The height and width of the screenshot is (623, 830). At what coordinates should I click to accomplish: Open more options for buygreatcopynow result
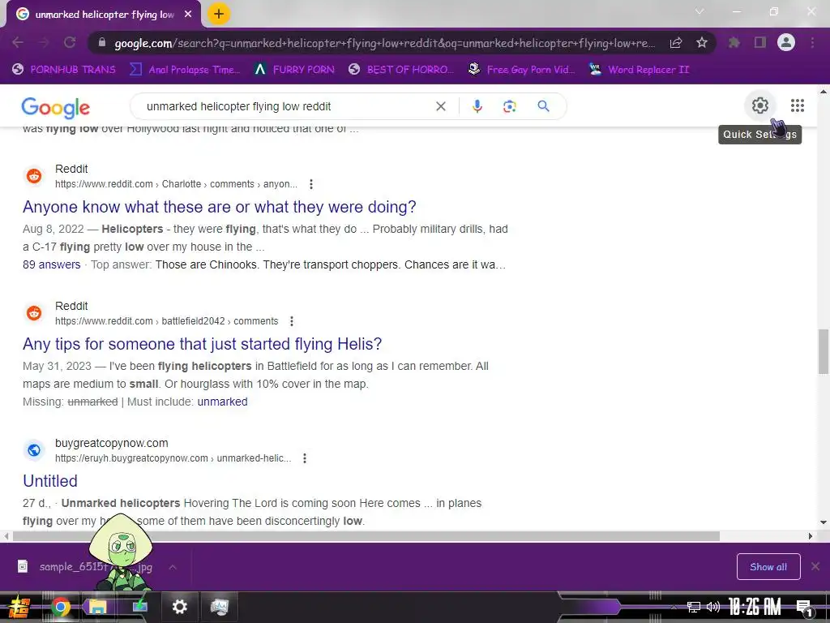tap(305, 458)
